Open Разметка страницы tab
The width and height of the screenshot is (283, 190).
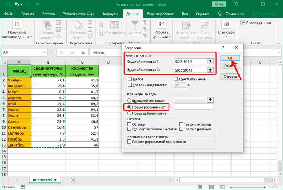pyautogui.click(x=78, y=14)
